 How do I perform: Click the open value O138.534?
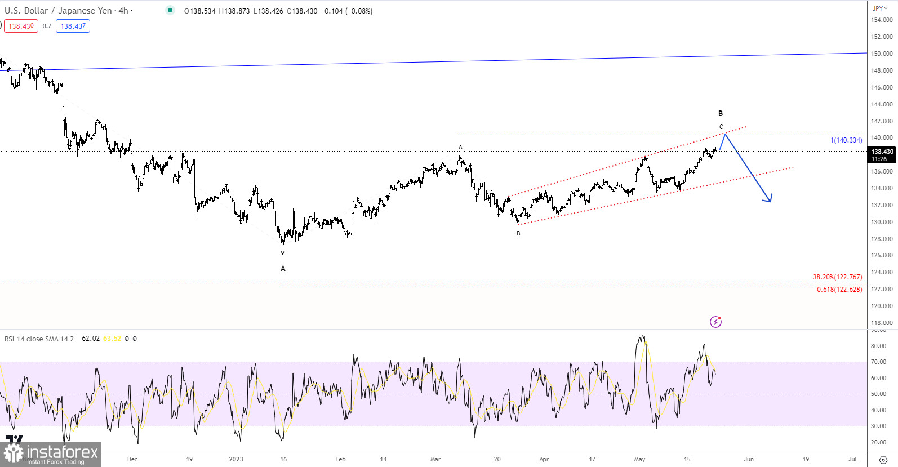point(199,11)
